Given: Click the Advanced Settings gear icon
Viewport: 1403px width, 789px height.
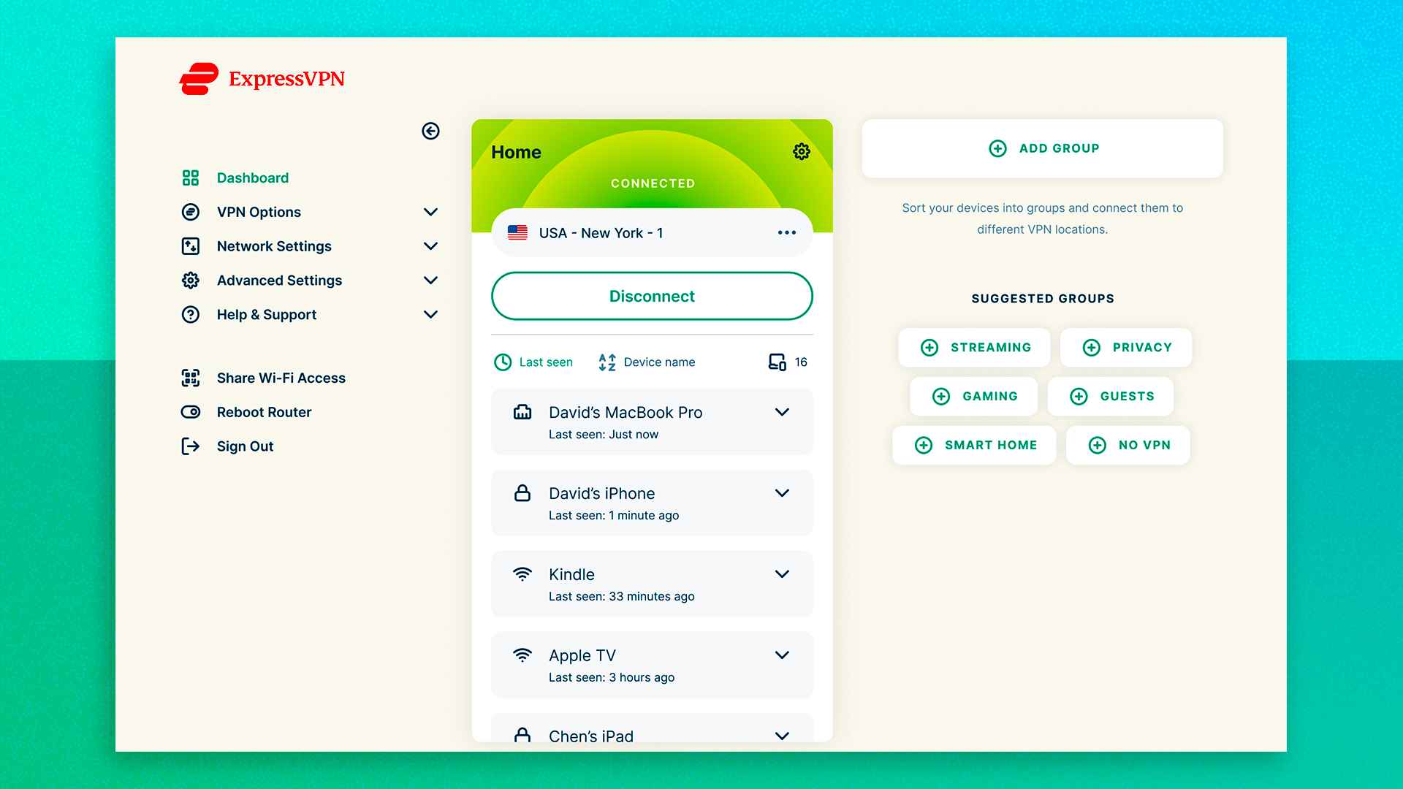Looking at the screenshot, I should (191, 281).
